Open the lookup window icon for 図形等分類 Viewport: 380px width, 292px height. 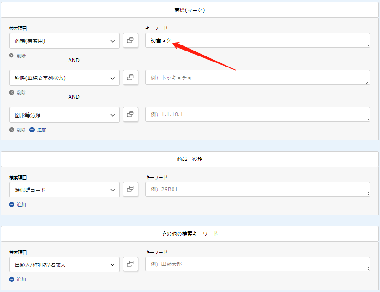pyautogui.click(x=131, y=115)
